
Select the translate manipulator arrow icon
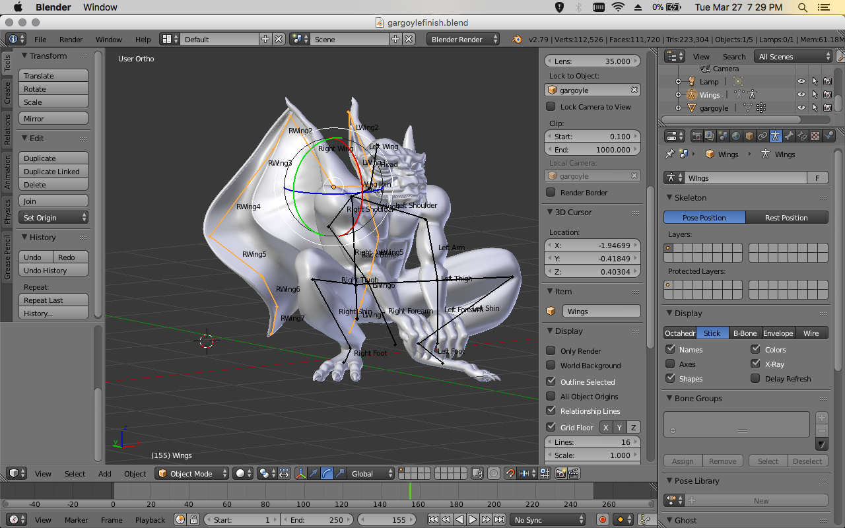314,473
